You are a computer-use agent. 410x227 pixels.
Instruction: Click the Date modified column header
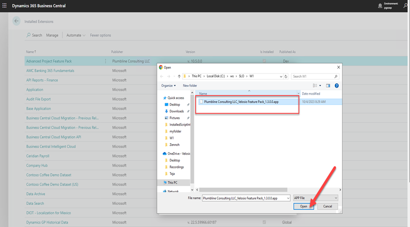point(311,94)
